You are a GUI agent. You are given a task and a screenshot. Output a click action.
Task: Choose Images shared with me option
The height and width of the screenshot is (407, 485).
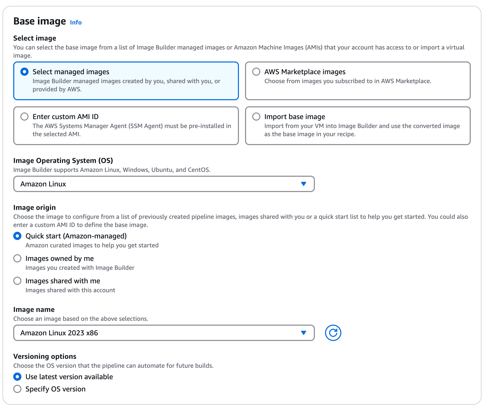(x=17, y=281)
